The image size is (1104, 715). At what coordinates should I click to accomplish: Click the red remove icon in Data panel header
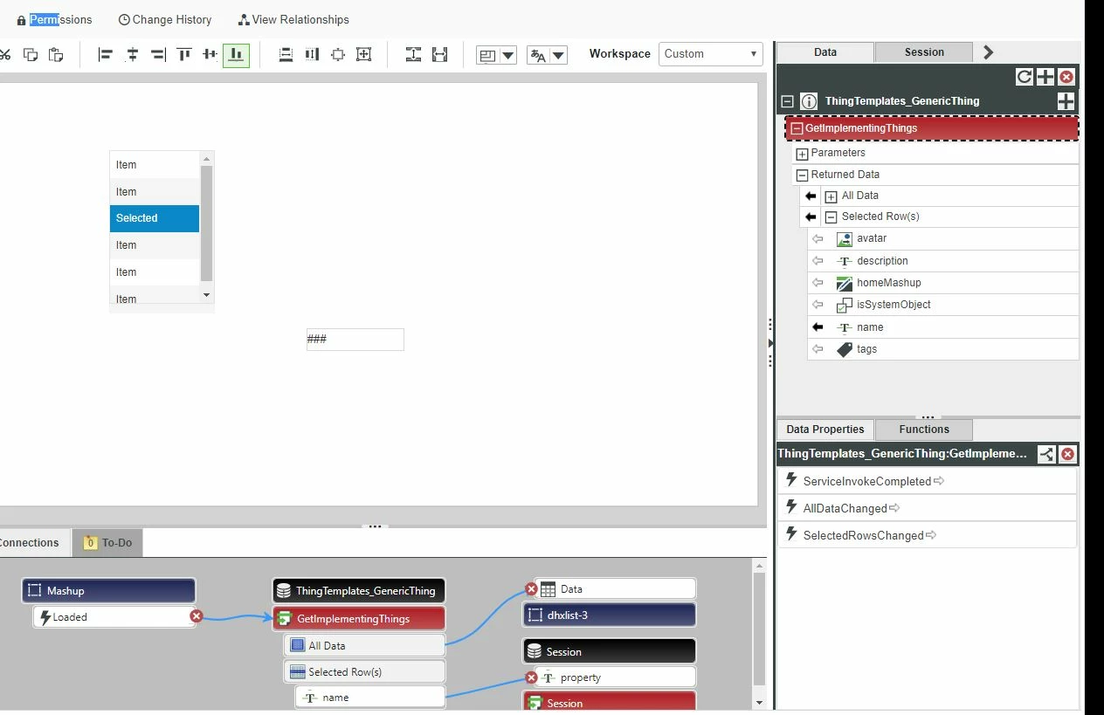(x=1066, y=77)
